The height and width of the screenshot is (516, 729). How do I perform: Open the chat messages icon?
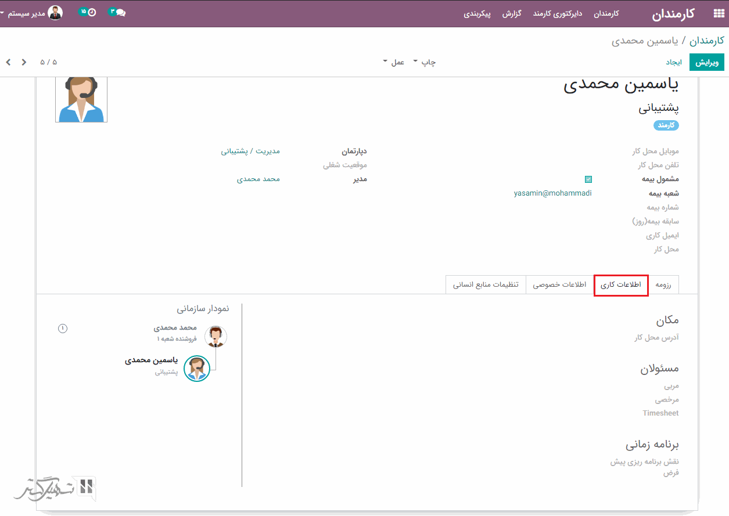point(118,12)
